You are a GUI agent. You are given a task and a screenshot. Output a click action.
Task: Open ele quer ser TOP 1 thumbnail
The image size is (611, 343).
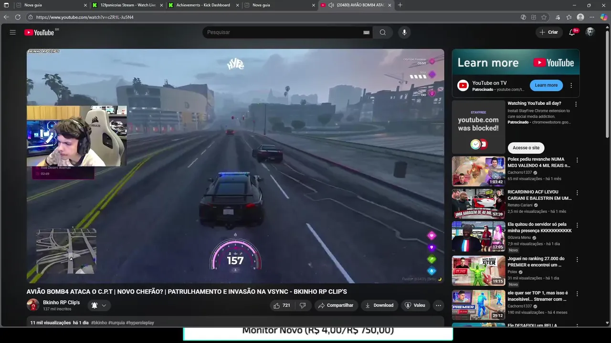pyautogui.click(x=478, y=305)
